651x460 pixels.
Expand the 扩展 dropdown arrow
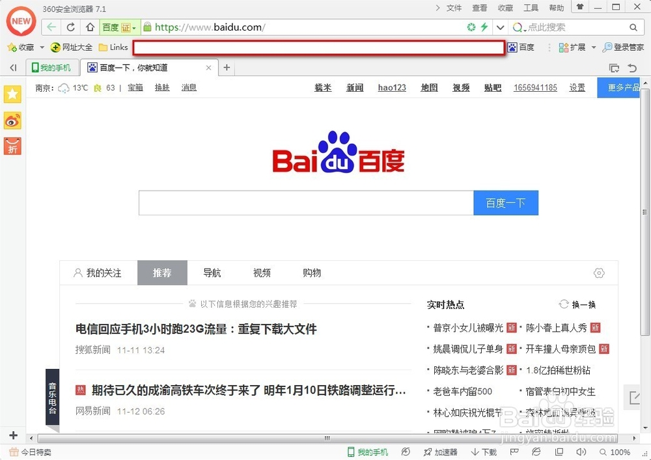point(594,47)
